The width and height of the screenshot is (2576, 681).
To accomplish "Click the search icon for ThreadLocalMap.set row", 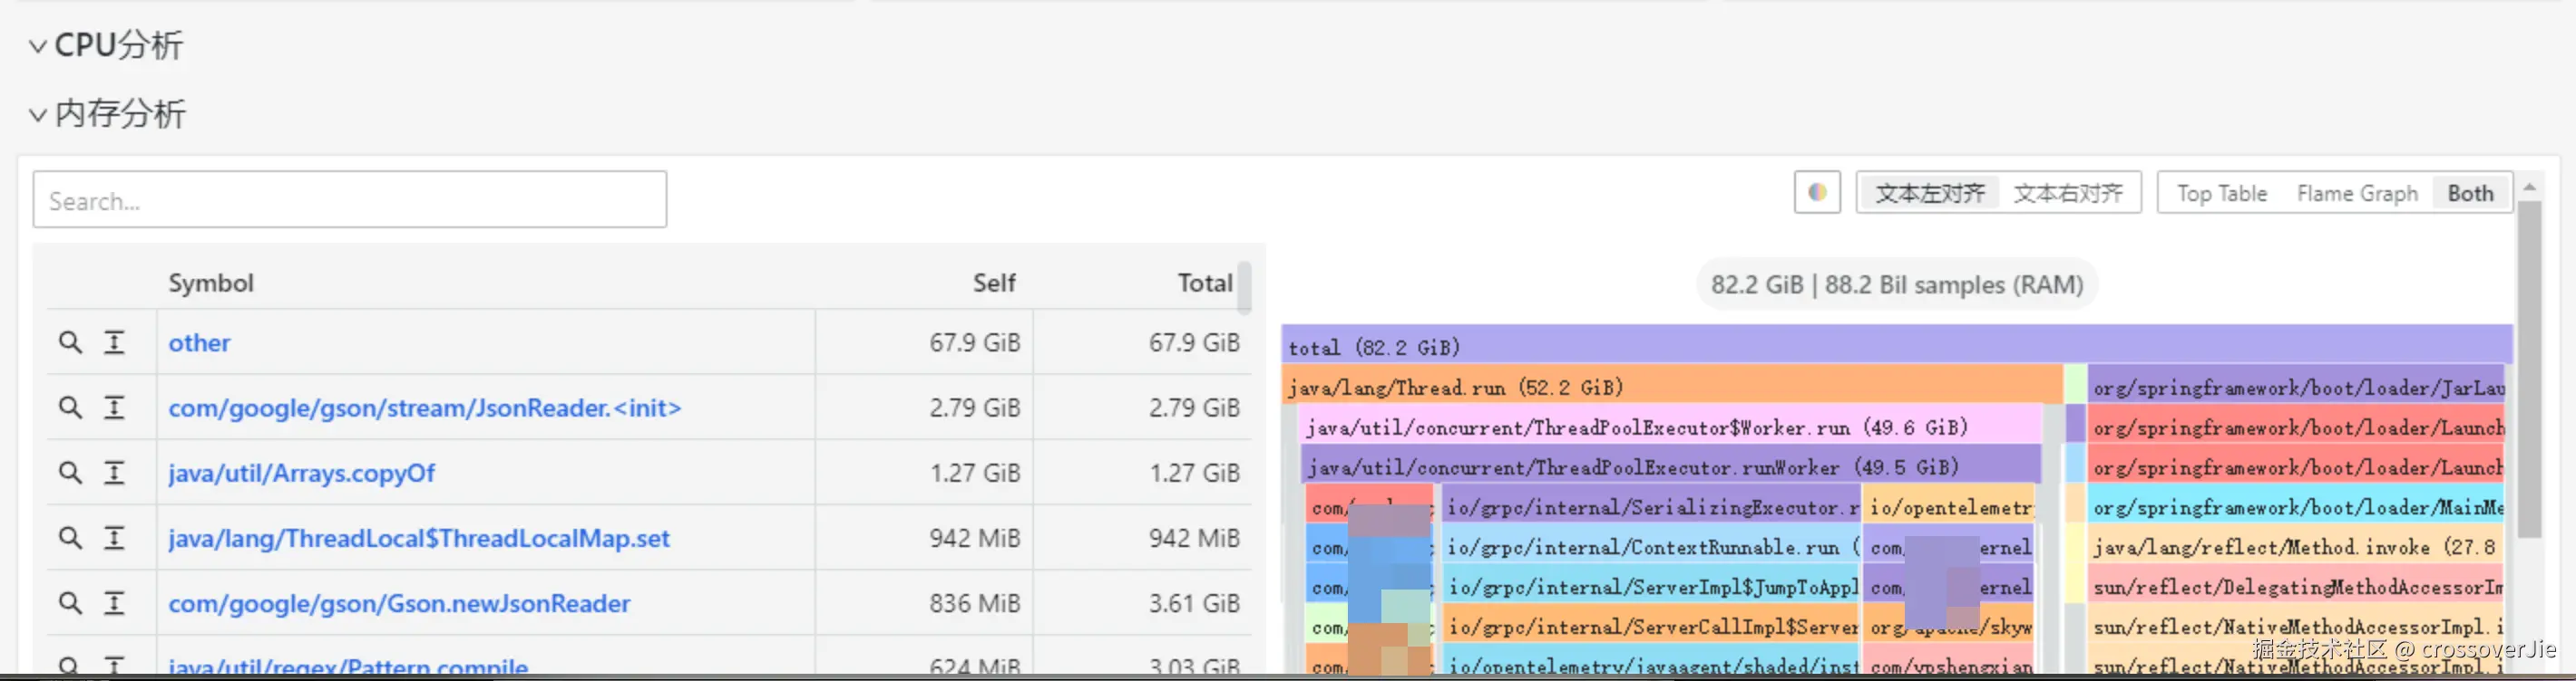I will (x=69, y=538).
